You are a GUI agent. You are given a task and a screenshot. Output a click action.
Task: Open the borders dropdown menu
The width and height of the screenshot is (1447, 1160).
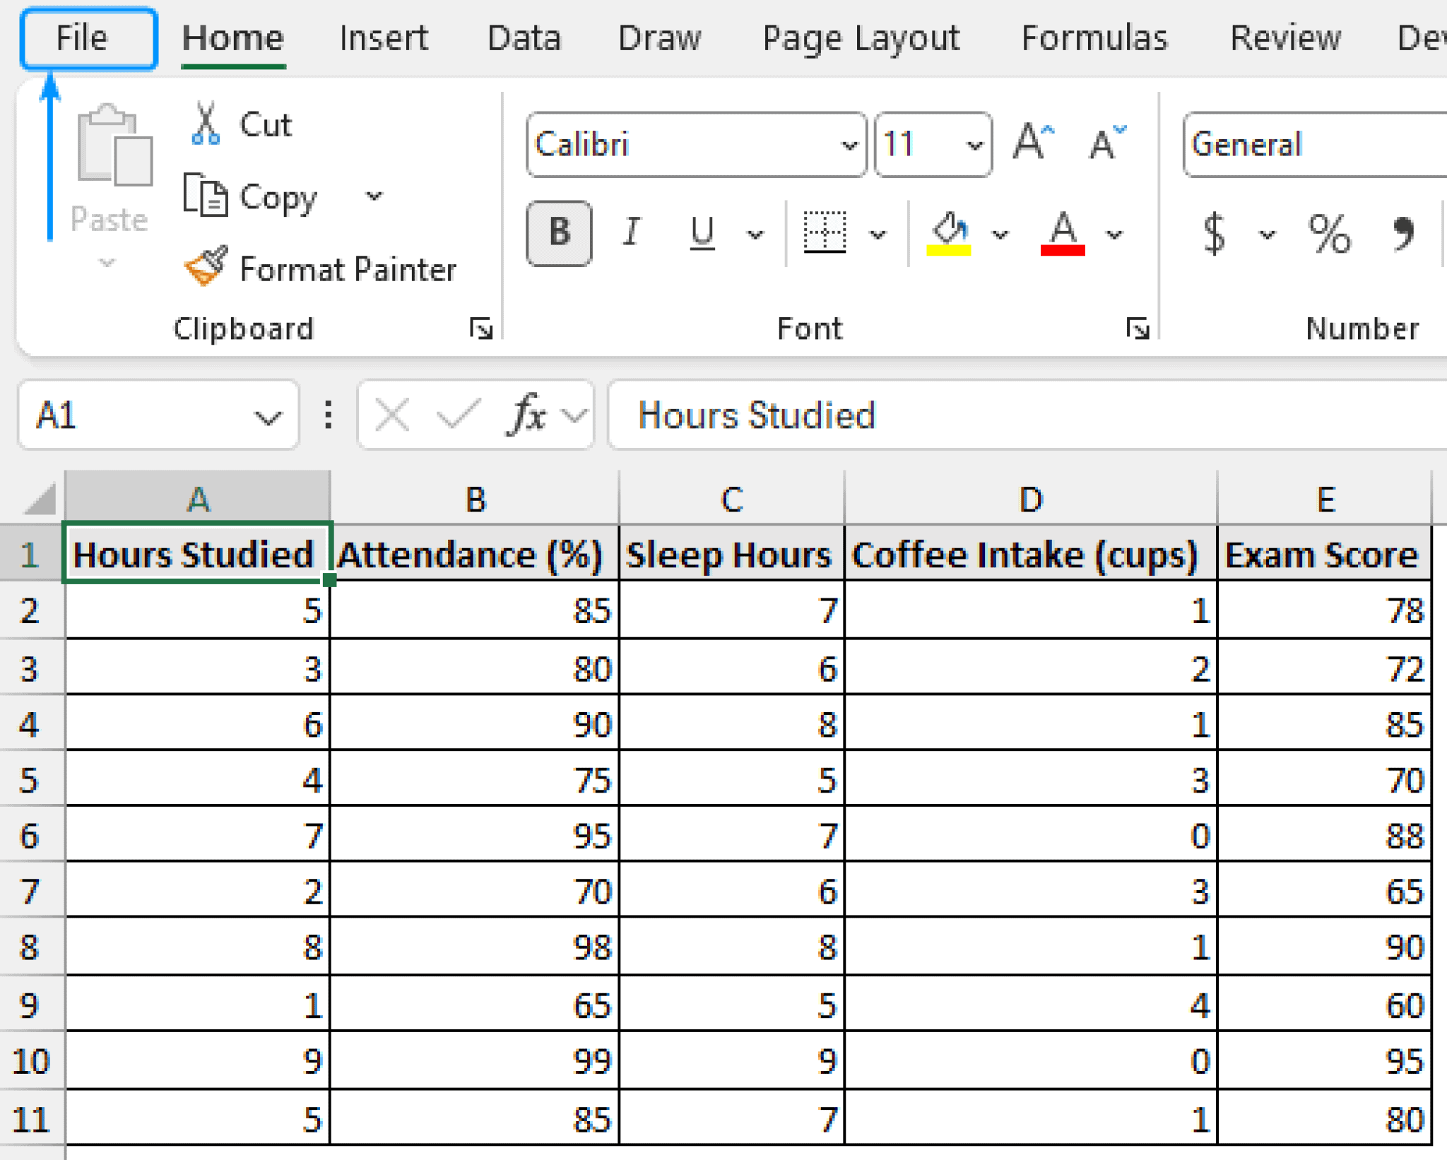tap(878, 233)
